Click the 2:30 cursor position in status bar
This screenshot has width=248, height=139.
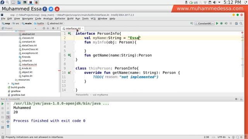[207, 137]
